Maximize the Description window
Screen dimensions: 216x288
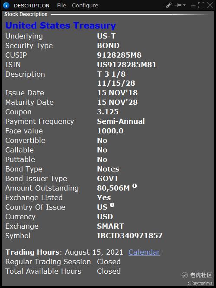click(x=201, y=5)
